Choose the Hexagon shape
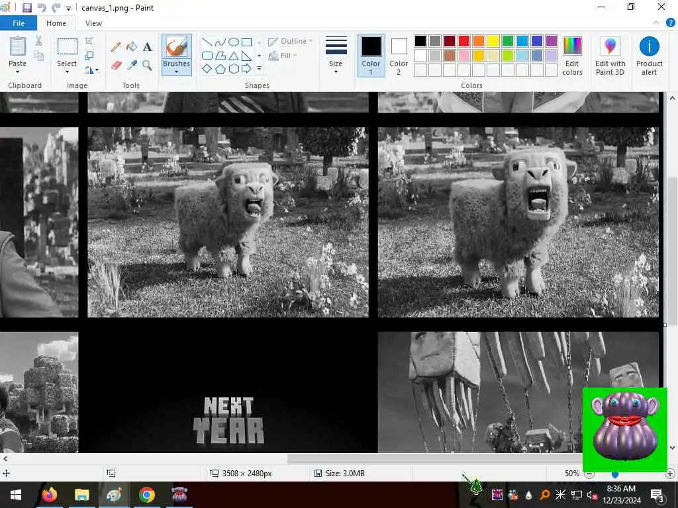 (234, 68)
